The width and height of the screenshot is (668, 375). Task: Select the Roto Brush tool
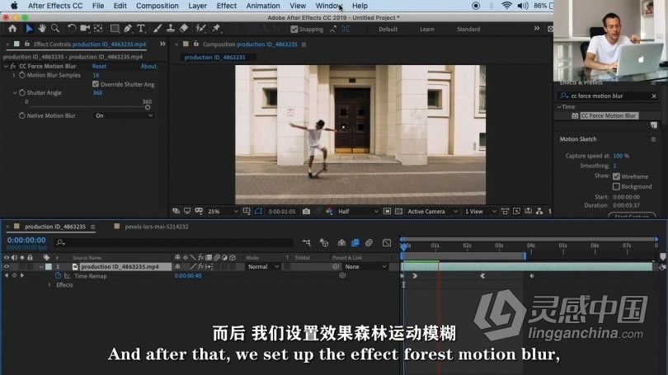(x=200, y=29)
